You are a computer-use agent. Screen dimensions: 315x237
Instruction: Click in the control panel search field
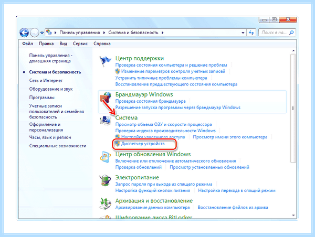(x=274, y=33)
